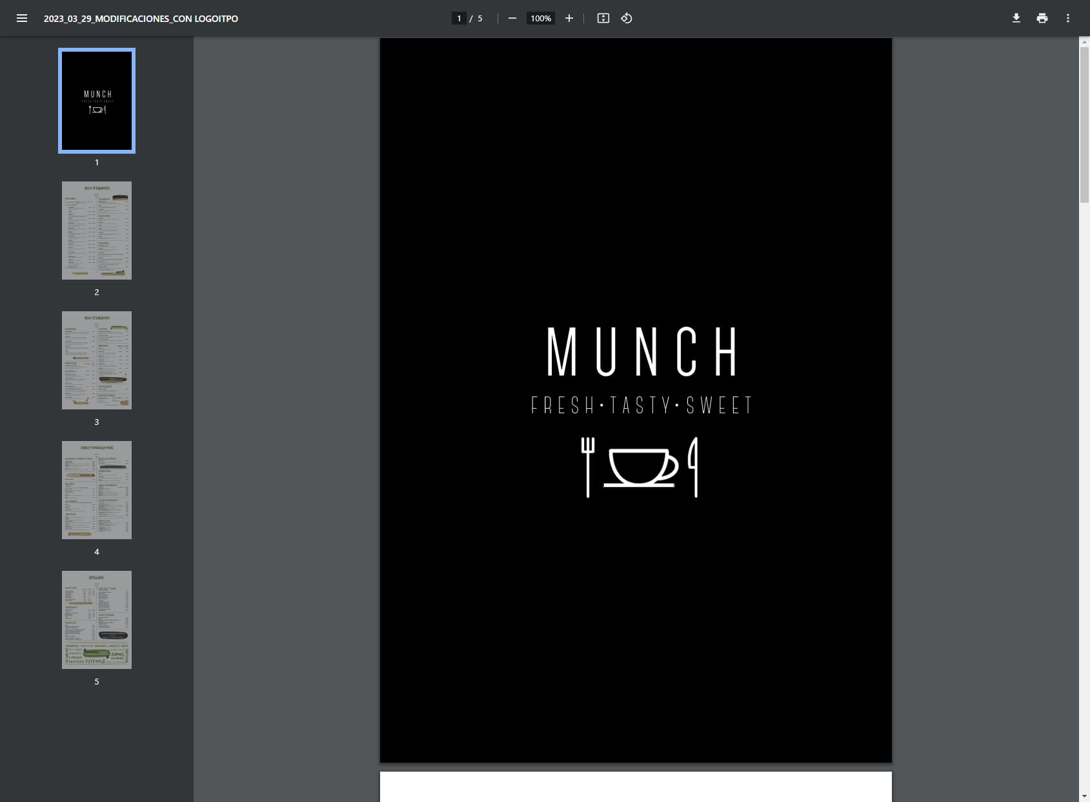
Task: Click the scrollbar down arrow
Action: pos(1084,797)
